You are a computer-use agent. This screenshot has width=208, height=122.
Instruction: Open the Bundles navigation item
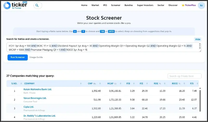tap(129, 5)
